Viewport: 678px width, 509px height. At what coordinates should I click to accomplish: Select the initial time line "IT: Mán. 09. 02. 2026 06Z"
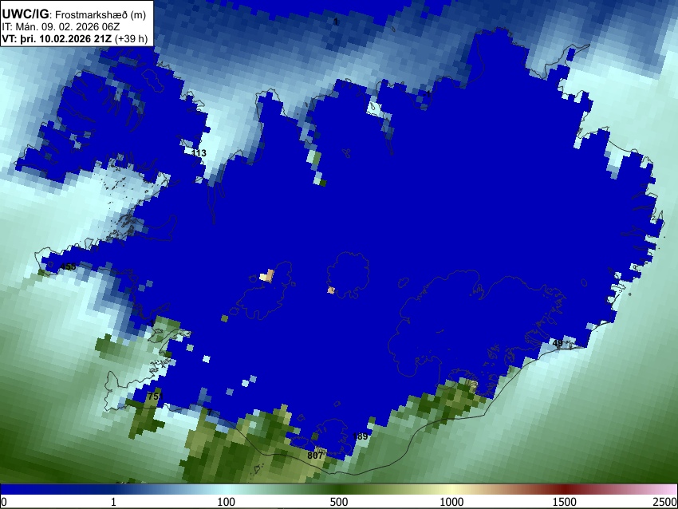pyautogui.click(x=61, y=27)
